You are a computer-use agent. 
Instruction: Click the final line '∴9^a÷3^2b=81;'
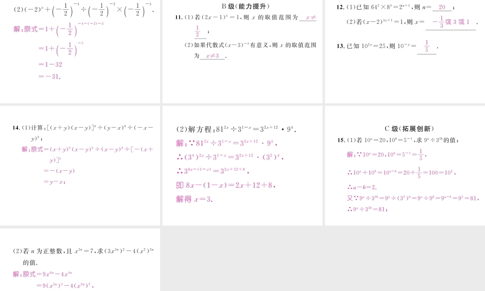click(368, 210)
